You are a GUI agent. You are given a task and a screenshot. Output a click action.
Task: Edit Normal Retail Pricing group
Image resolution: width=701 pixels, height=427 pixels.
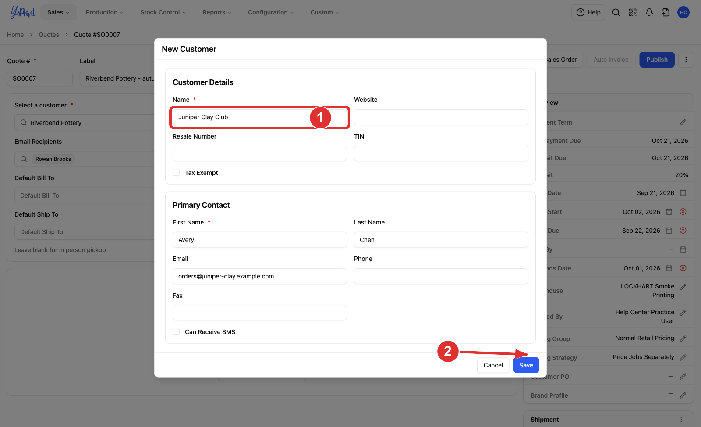click(683, 338)
